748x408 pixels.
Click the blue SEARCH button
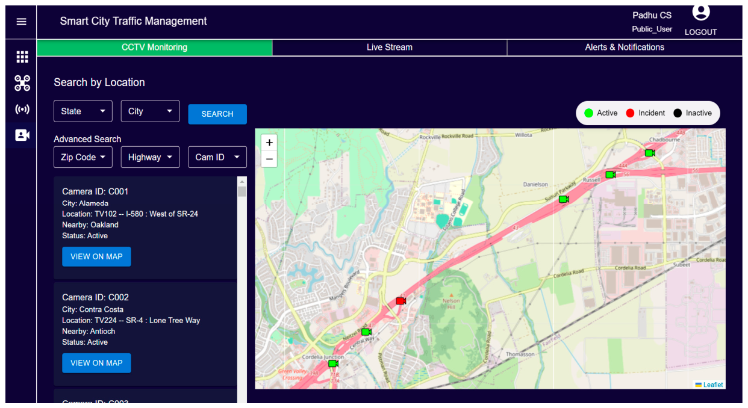point(217,114)
